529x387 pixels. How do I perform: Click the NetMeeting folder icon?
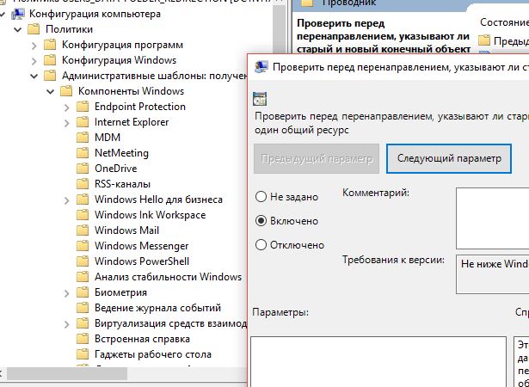pos(83,153)
